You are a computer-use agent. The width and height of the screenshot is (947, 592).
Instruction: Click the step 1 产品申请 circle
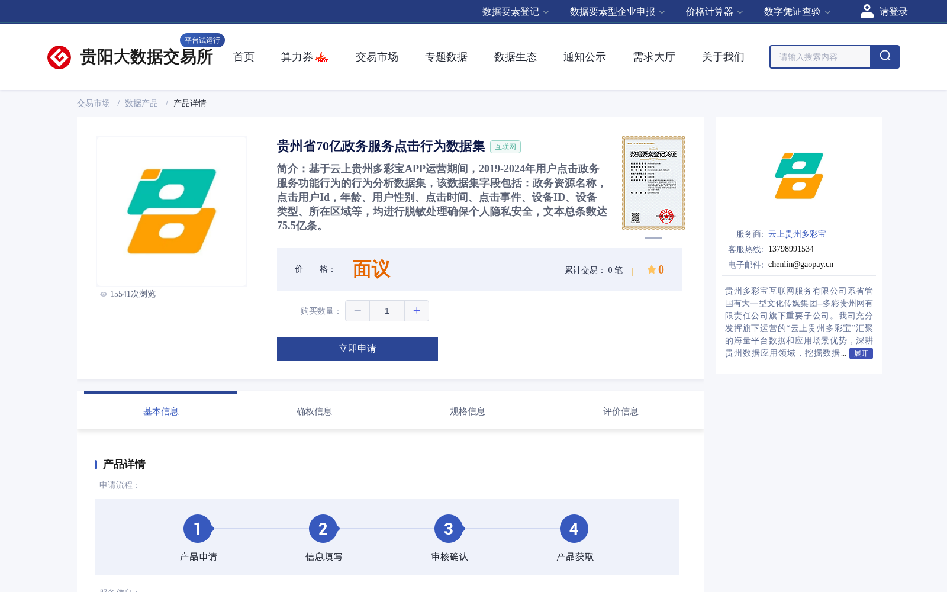[x=198, y=529]
